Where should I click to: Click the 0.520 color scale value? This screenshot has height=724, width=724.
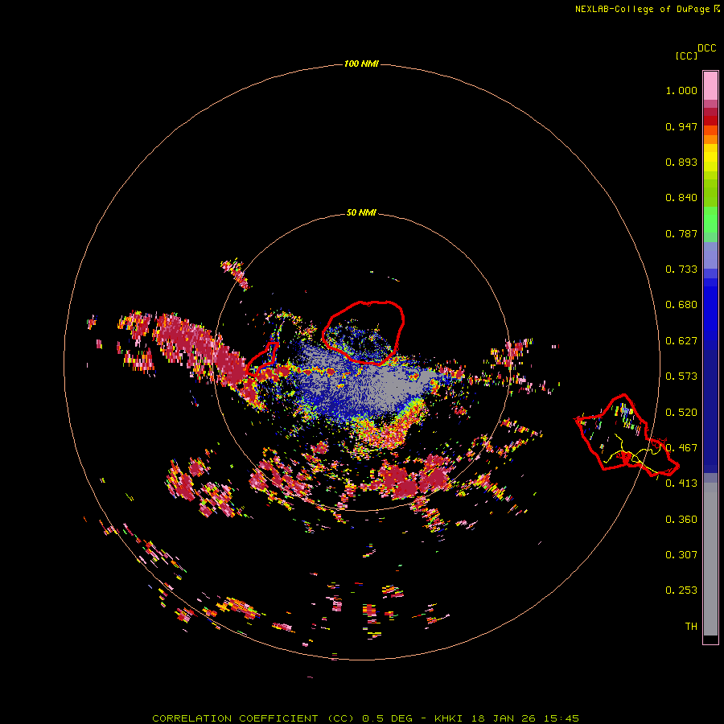tap(681, 413)
